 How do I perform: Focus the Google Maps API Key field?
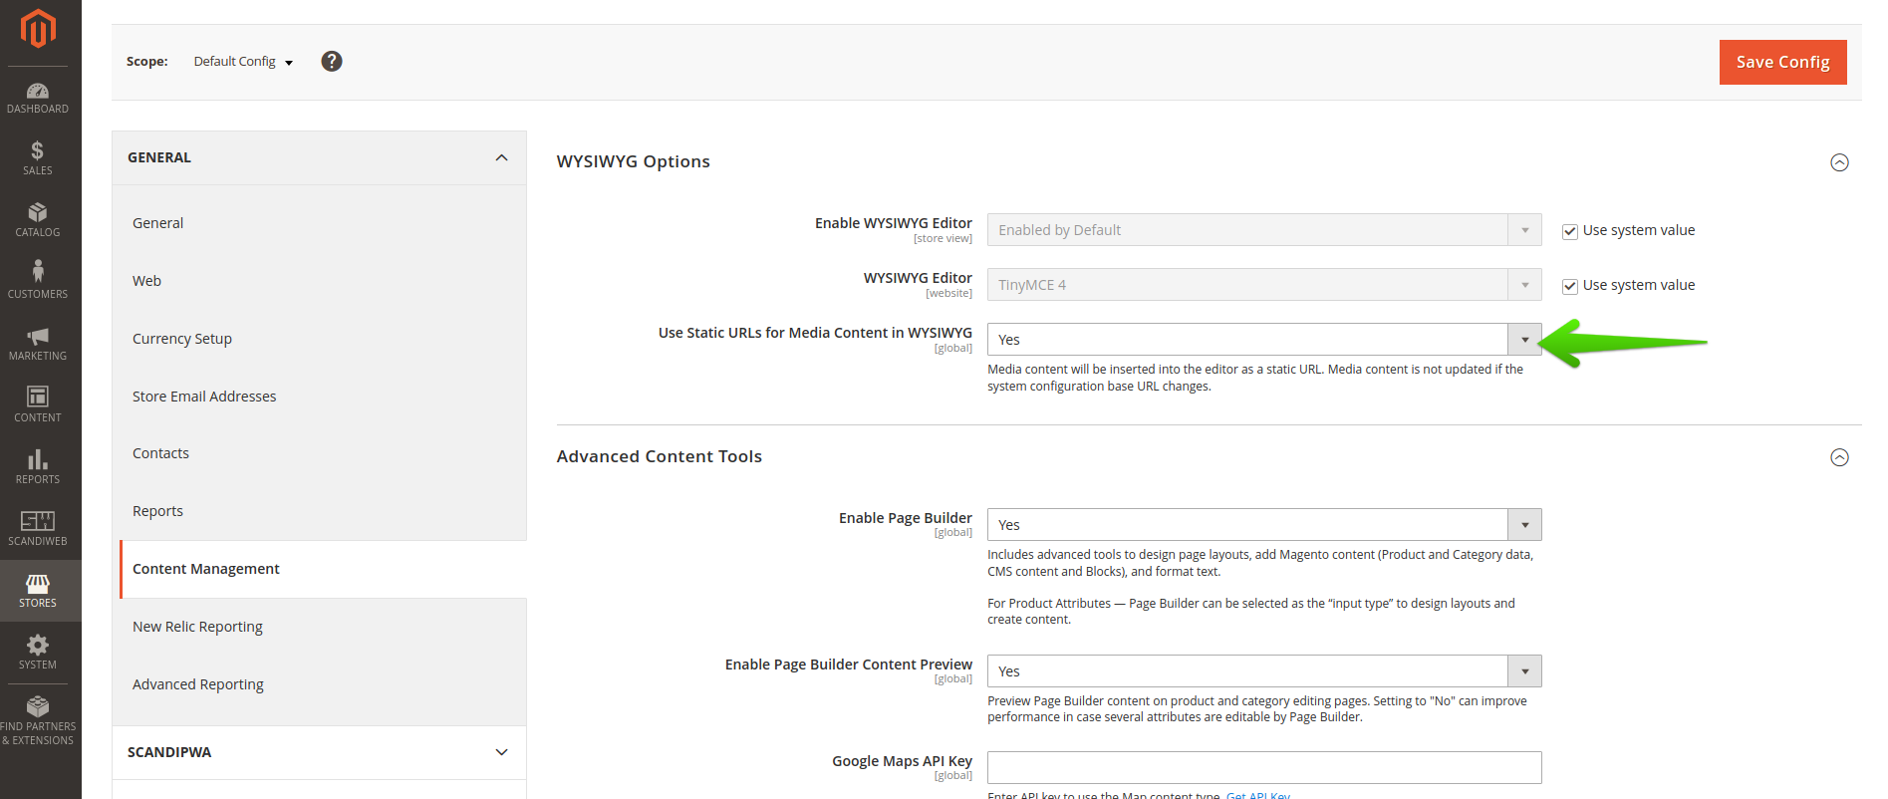[x=1264, y=768]
